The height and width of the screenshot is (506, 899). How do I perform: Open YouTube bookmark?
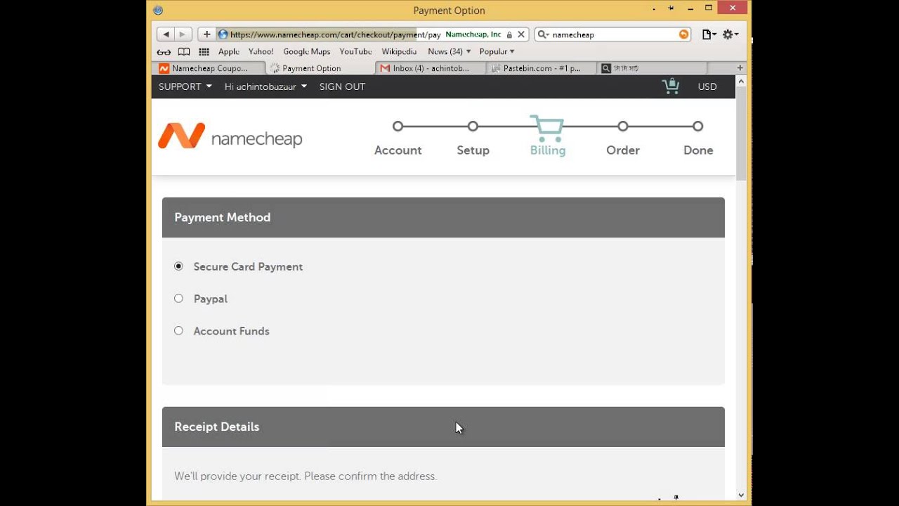[355, 52]
